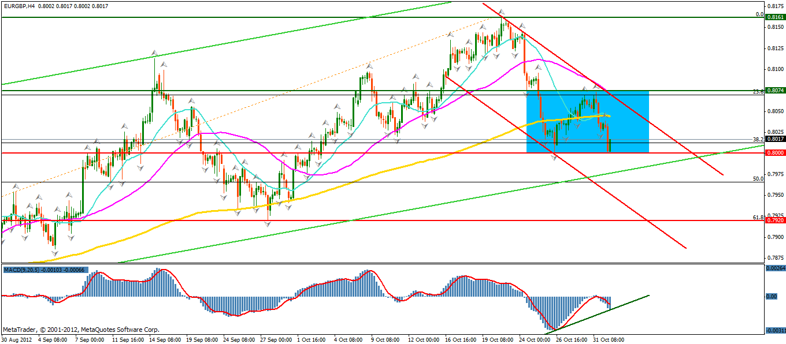Click the 0.8074 green price label
The height and width of the screenshot is (344, 786).
(x=774, y=91)
